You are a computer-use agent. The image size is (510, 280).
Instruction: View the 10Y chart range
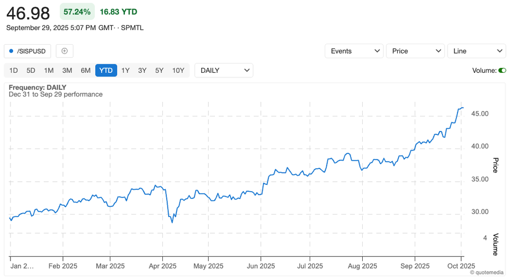[x=178, y=71]
